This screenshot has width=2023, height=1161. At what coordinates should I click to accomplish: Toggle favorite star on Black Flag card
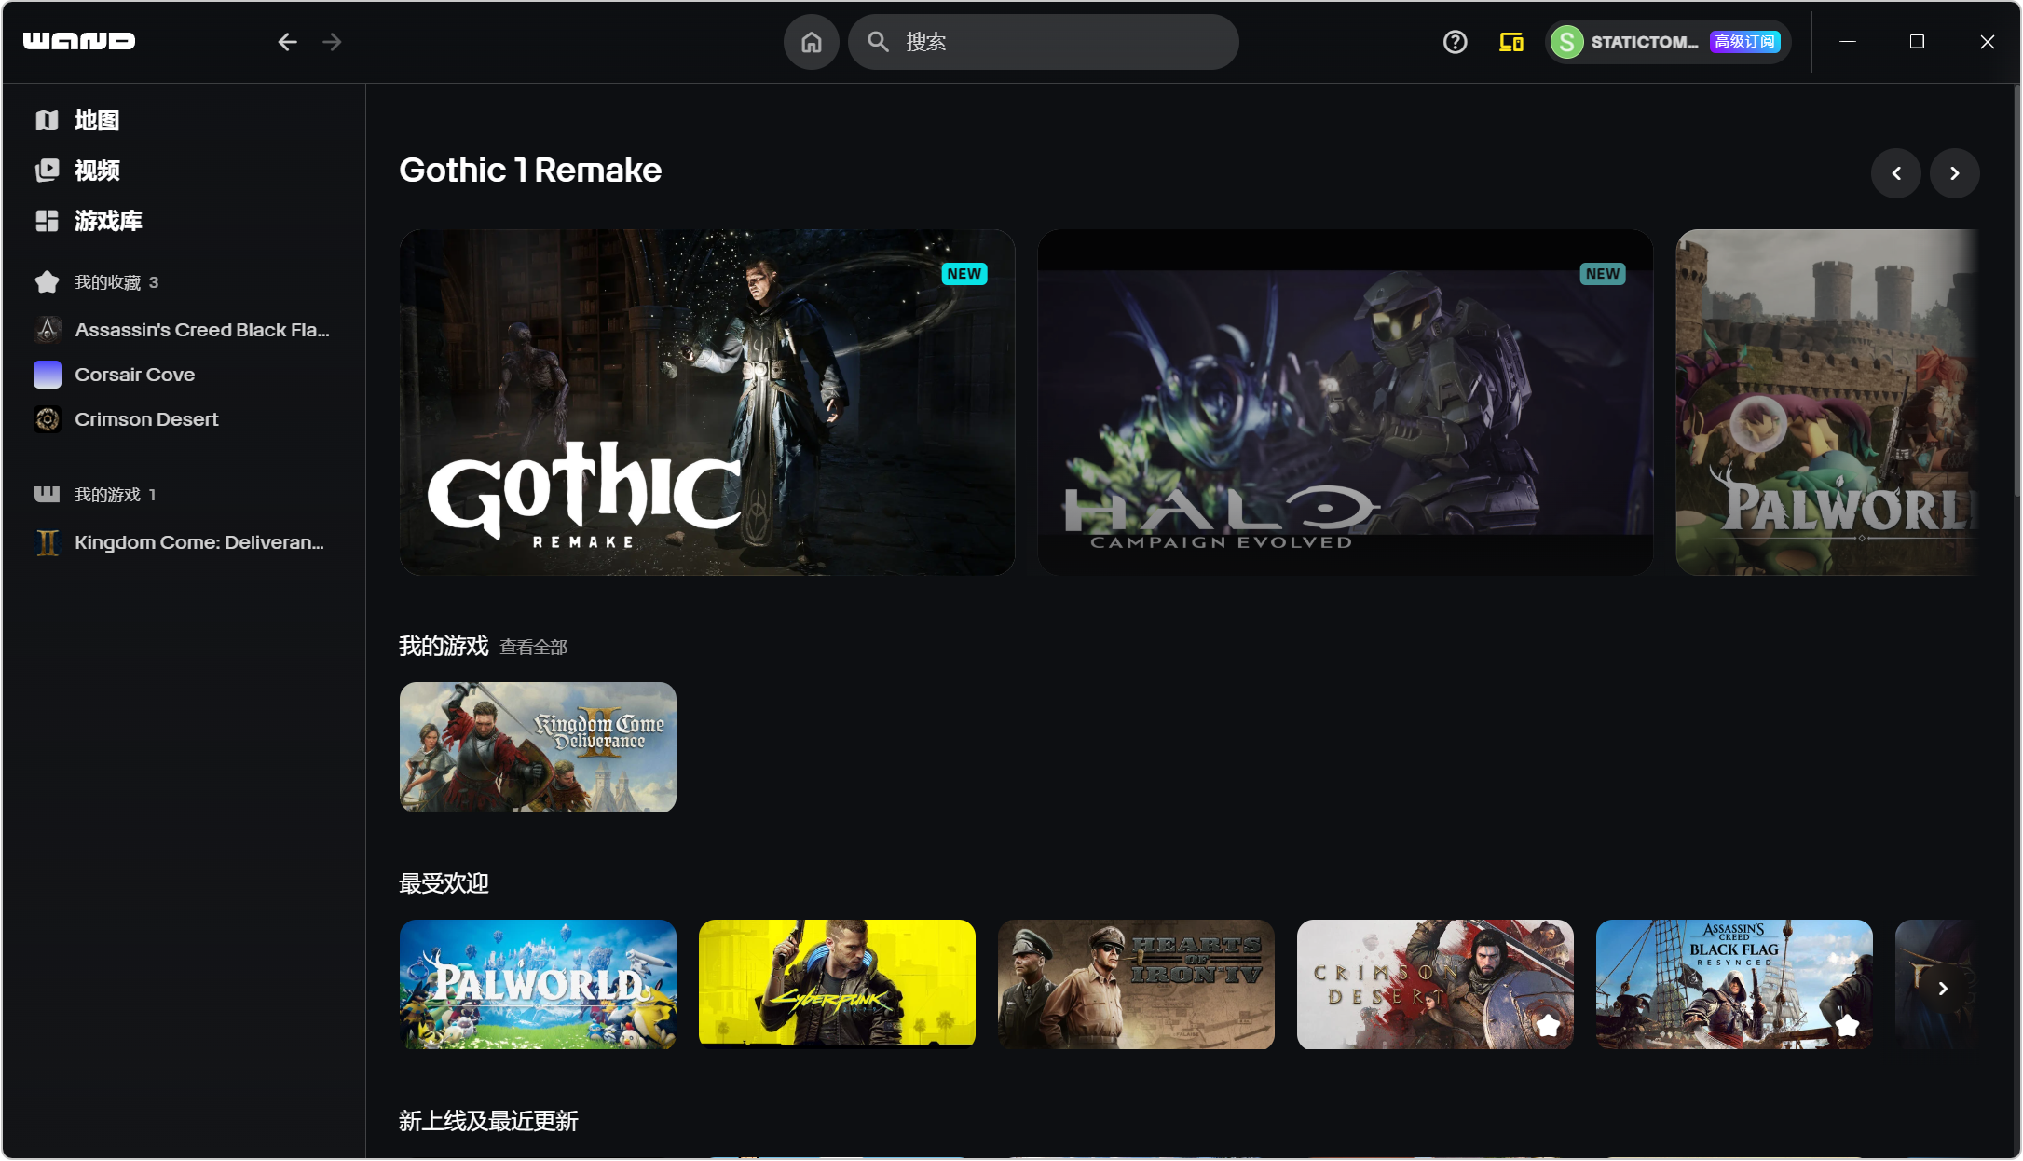click(x=1848, y=1026)
